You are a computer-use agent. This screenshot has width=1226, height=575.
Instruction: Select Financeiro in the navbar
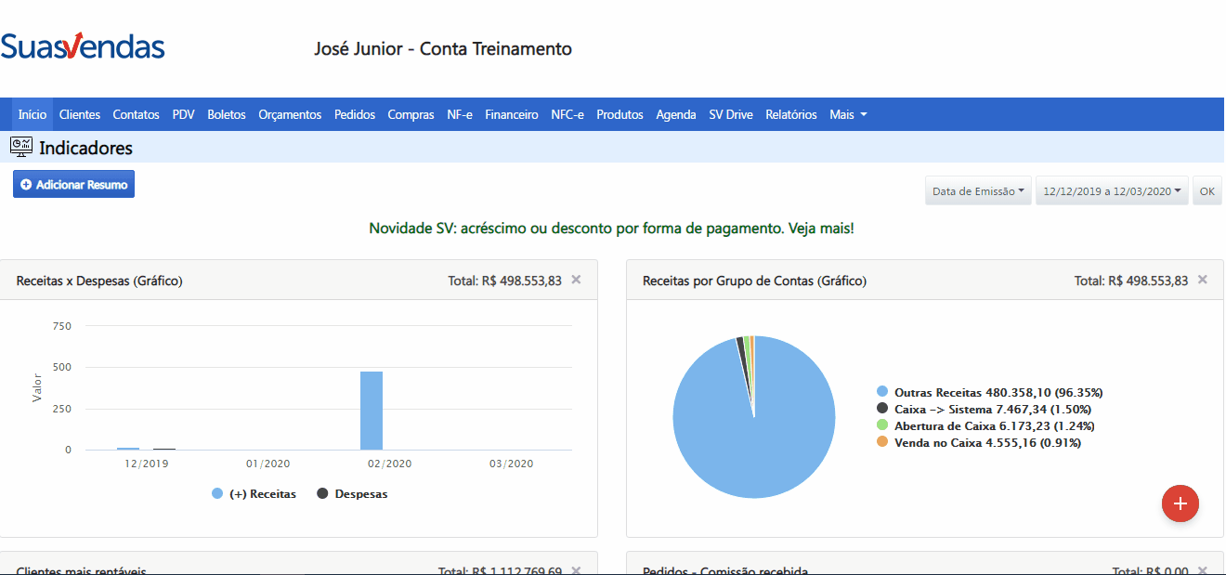point(512,114)
